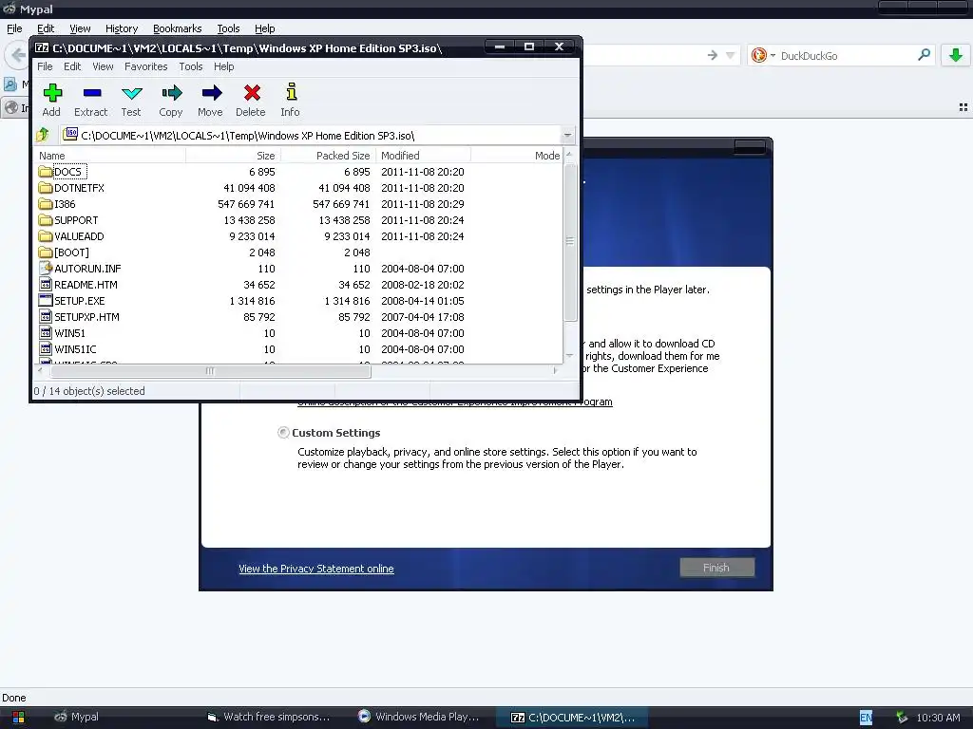Viewport: 973px width, 729px height.
Task: Click size value 547 669 741
Action: (246, 204)
